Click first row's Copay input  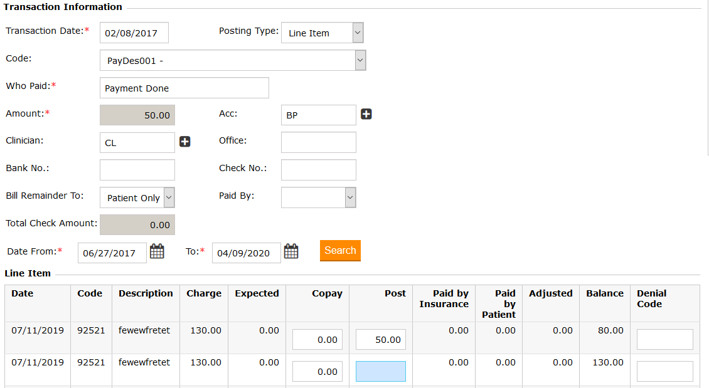[317, 339]
